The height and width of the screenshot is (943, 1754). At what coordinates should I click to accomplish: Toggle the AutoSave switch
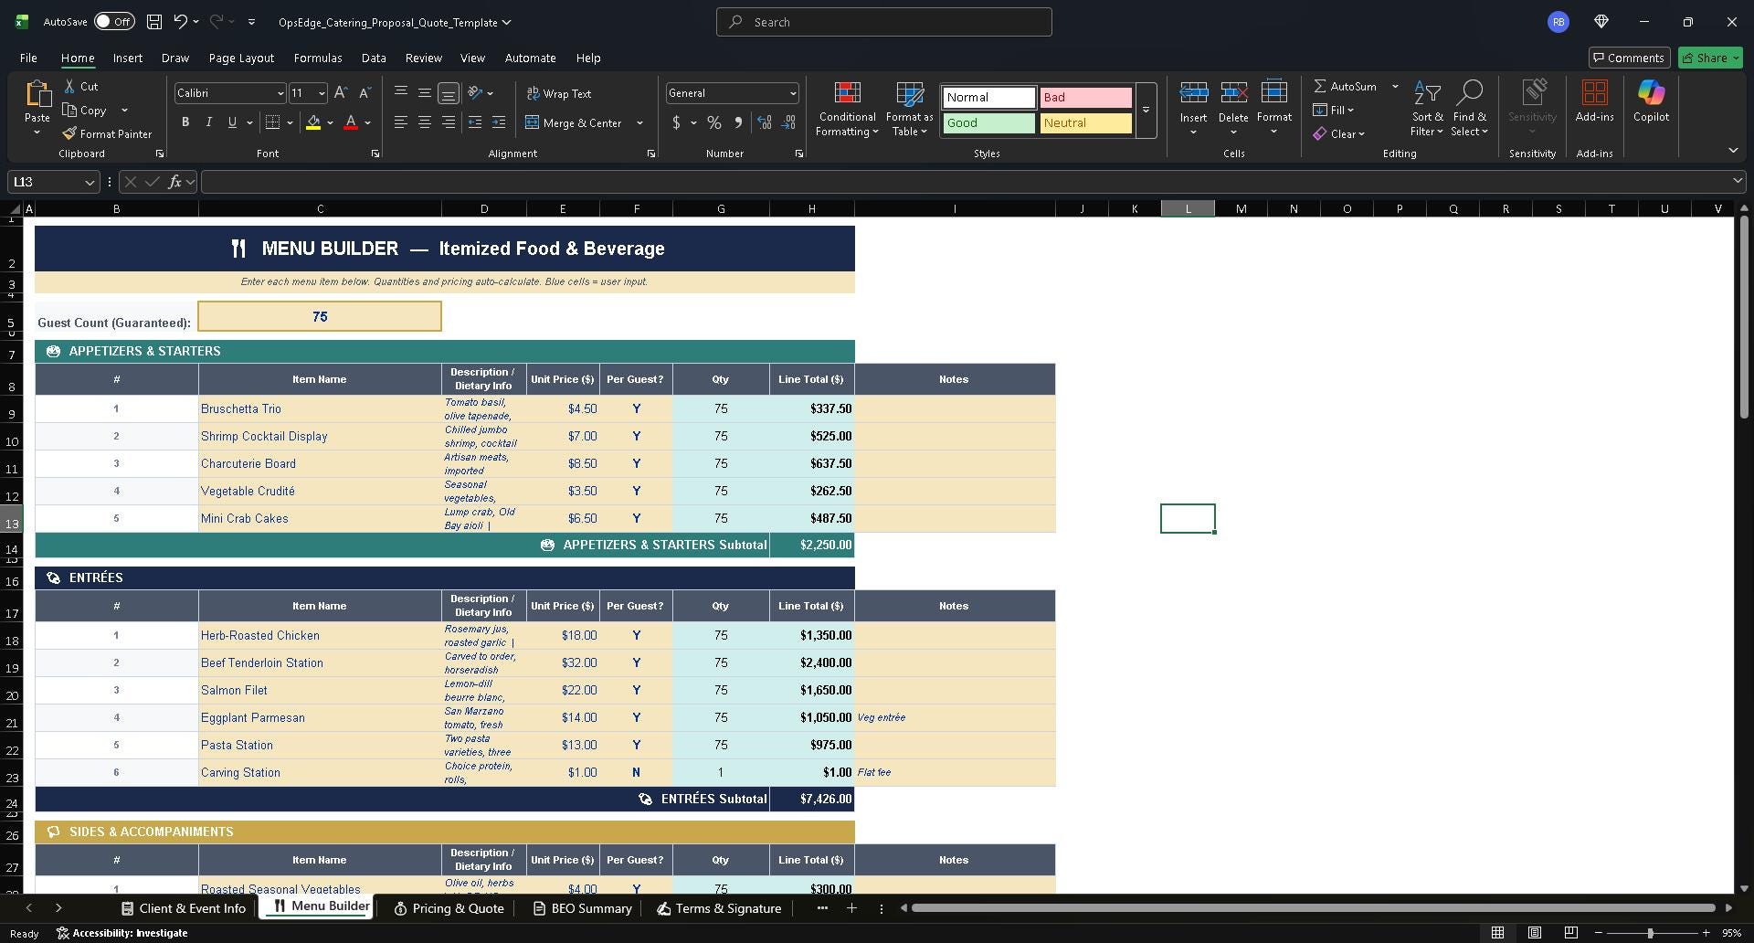point(114,21)
